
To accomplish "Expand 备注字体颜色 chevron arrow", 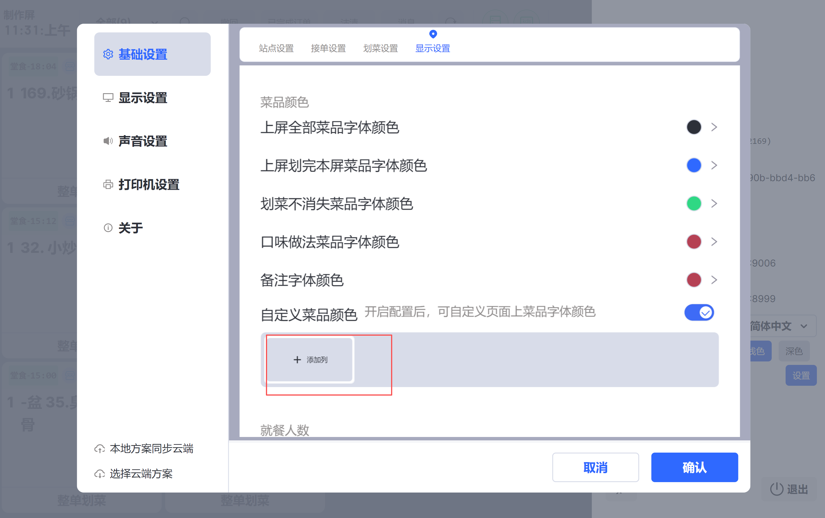I will point(714,280).
